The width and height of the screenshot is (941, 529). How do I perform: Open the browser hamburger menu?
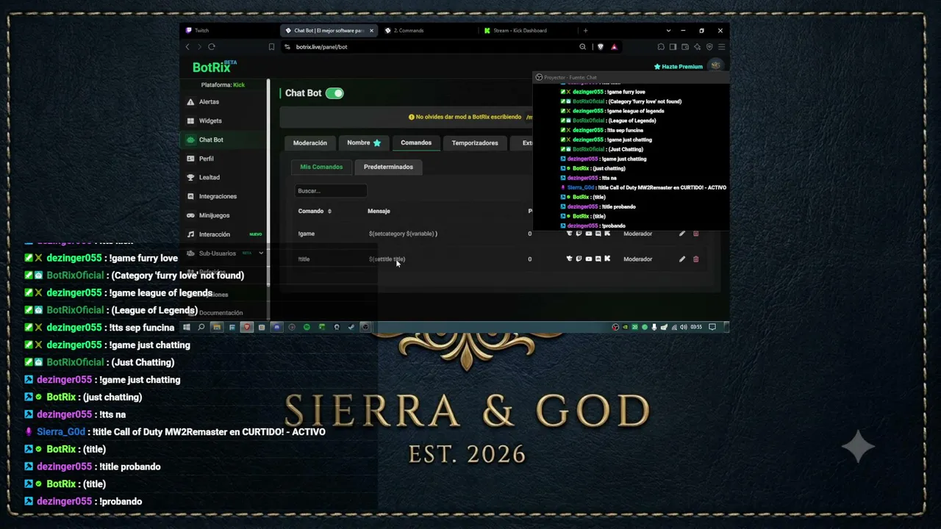721,47
